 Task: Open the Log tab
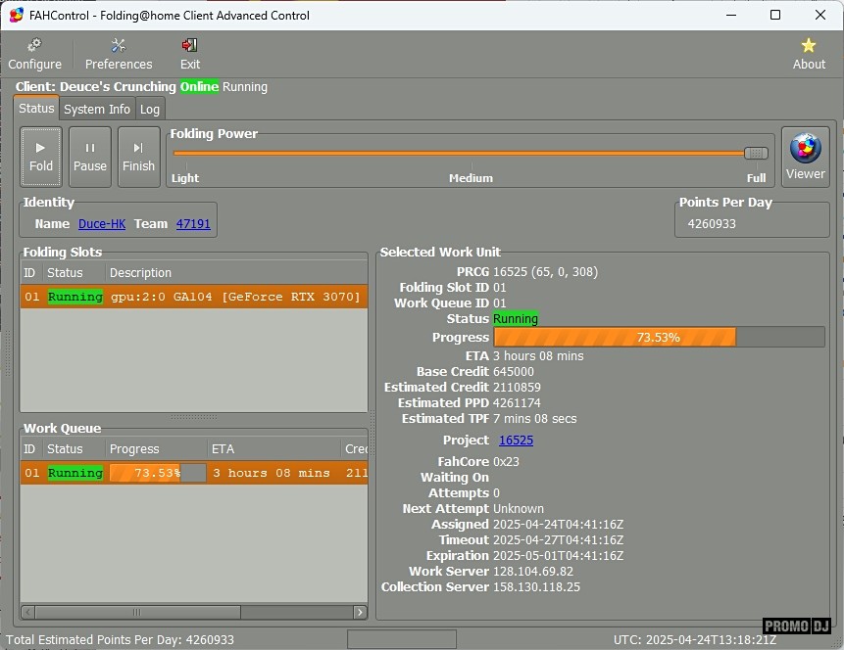tap(150, 110)
